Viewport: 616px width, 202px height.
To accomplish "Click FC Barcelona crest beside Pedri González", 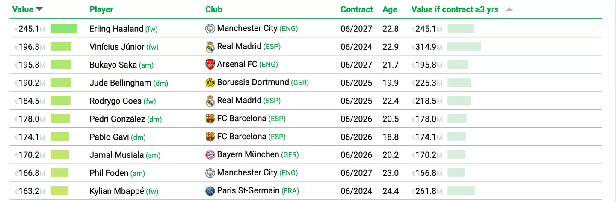I will 210,119.
